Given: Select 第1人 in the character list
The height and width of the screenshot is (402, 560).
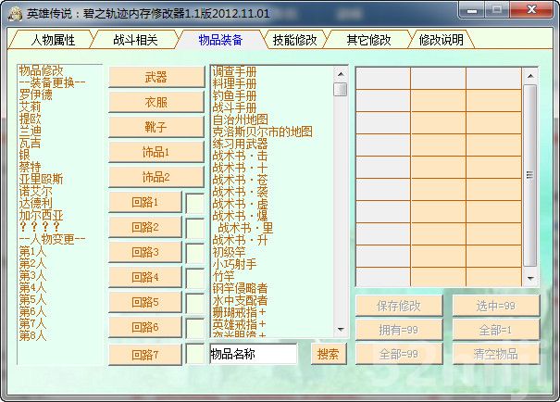Looking at the screenshot, I should tap(32, 251).
